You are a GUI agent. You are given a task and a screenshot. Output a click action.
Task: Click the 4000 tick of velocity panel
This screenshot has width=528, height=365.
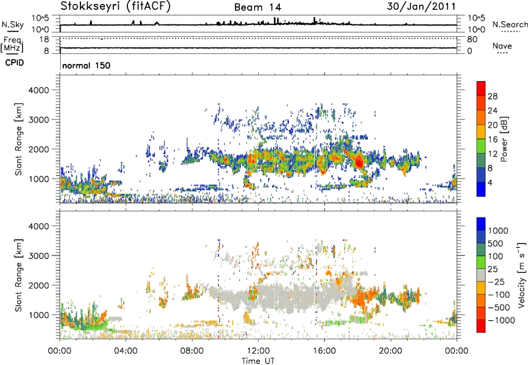(38, 226)
